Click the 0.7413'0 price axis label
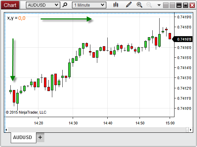This screenshot has width=197, height=147. pyautogui.click(x=184, y=78)
